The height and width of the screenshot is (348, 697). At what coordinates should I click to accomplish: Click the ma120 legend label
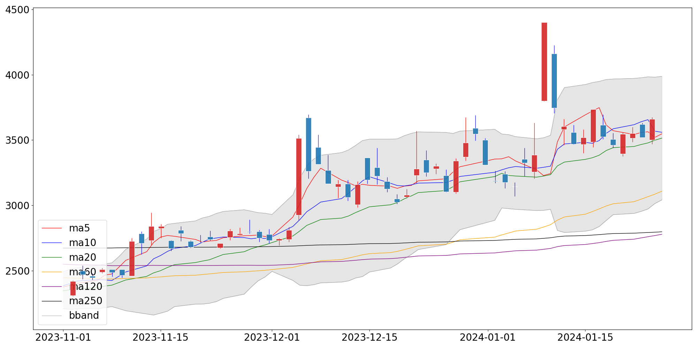click(86, 287)
